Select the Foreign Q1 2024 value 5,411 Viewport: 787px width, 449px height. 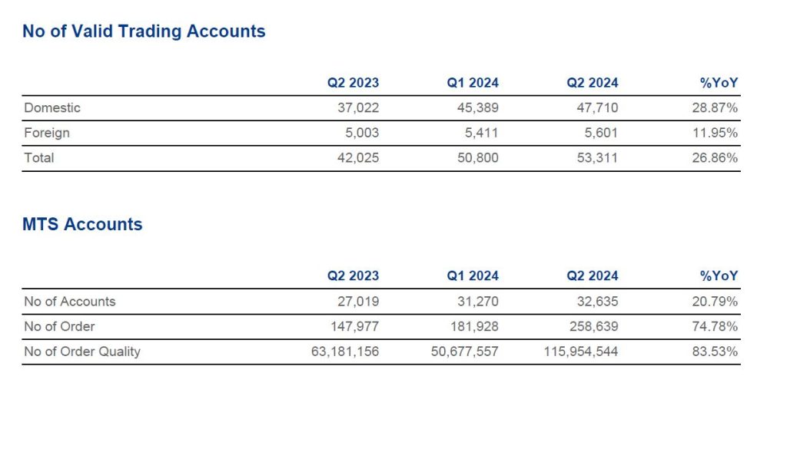point(481,133)
